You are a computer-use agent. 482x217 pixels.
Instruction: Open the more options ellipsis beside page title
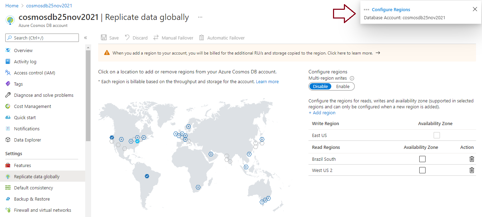200,17
